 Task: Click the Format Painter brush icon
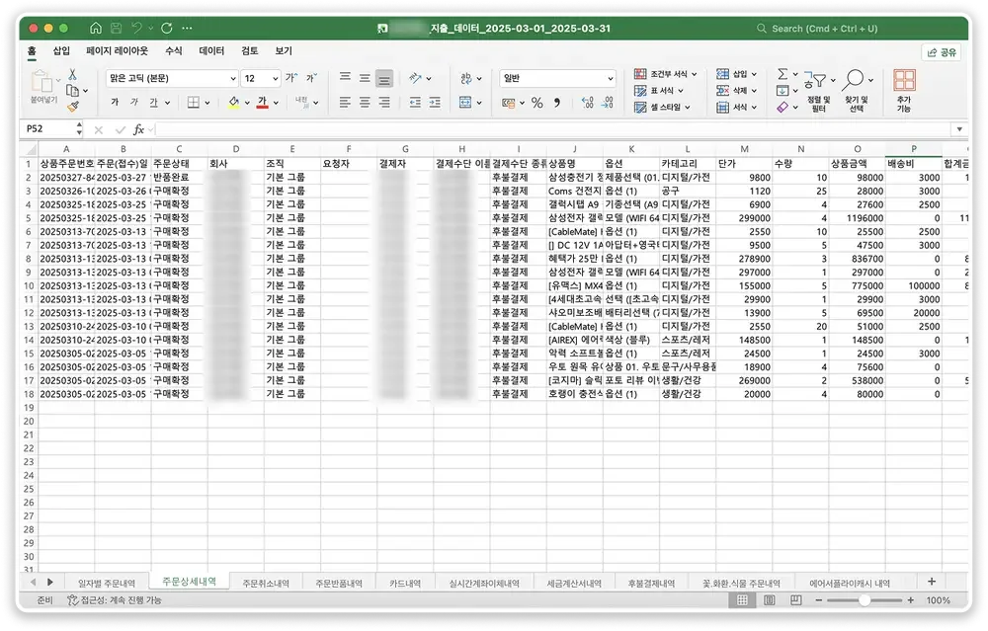(x=75, y=106)
